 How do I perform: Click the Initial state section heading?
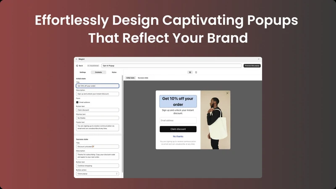[x=81, y=79]
